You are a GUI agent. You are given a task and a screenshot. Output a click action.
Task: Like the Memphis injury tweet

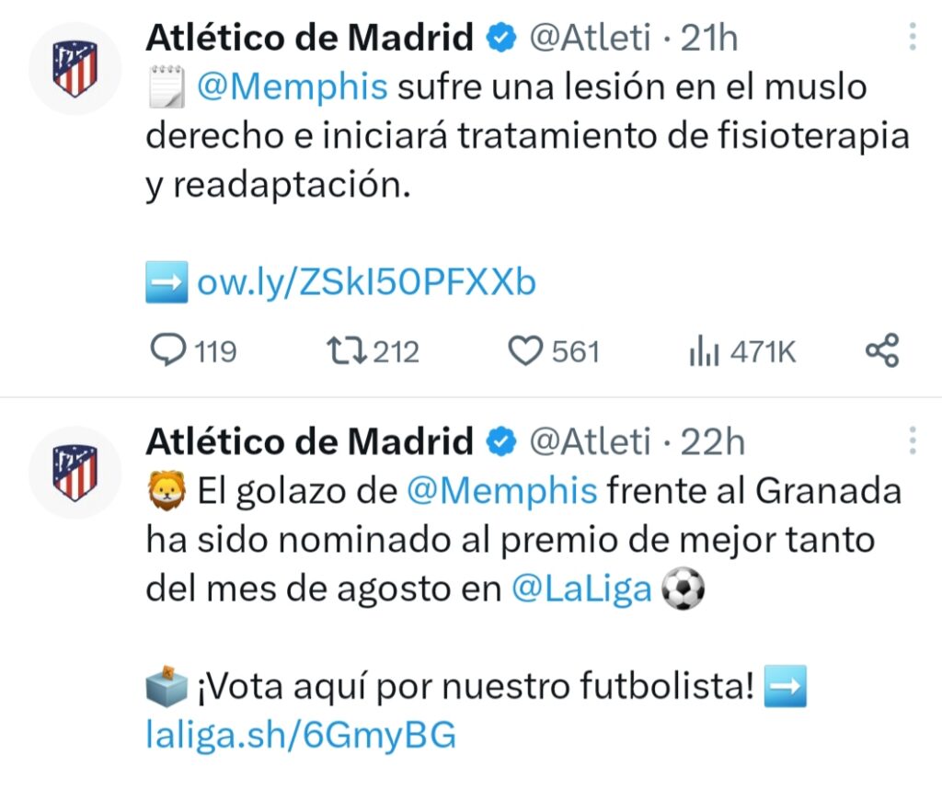(526, 351)
